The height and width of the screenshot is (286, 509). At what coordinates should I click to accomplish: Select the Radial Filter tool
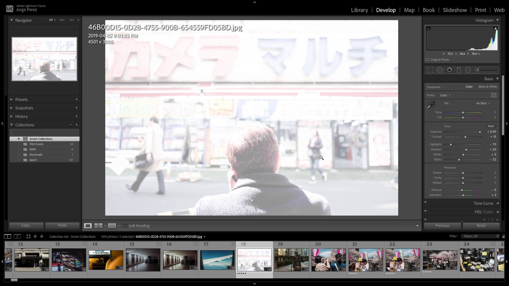click(x=468, y=70)
